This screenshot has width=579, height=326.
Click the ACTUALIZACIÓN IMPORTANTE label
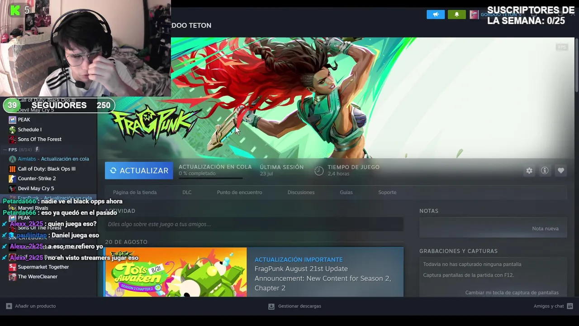299,259
